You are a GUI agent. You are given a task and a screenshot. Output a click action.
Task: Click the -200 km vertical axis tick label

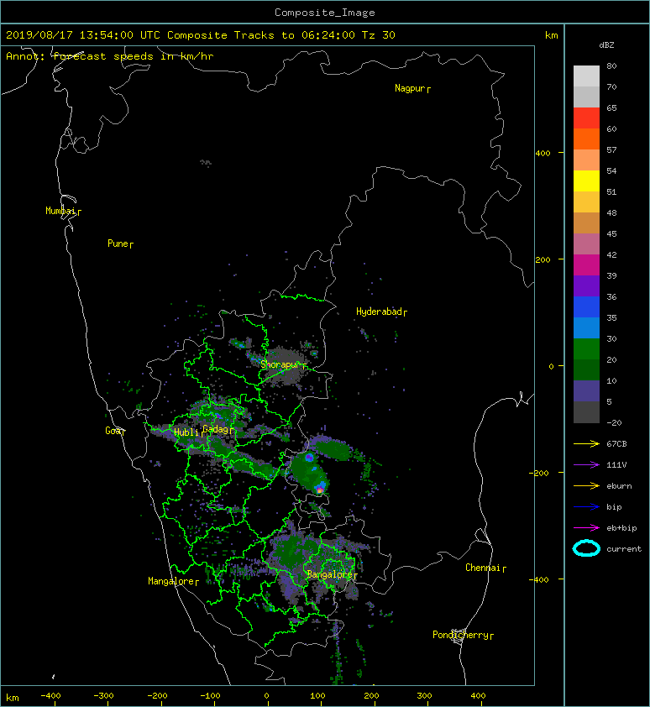pyautogui.click(x=539, y=473)
